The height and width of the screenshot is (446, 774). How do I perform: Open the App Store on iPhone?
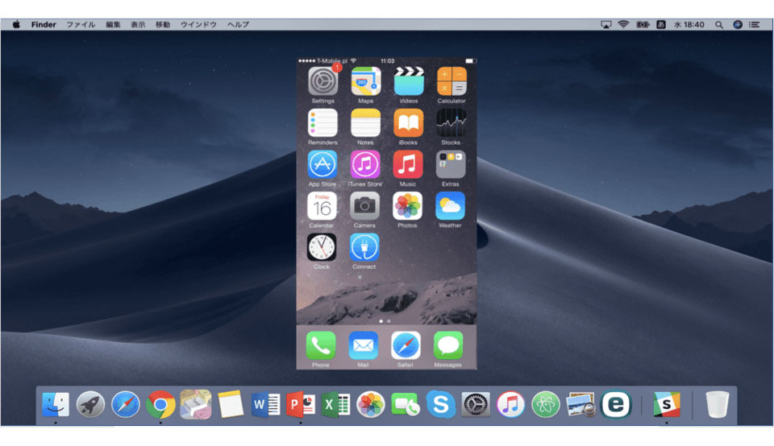tap(322, 164)
